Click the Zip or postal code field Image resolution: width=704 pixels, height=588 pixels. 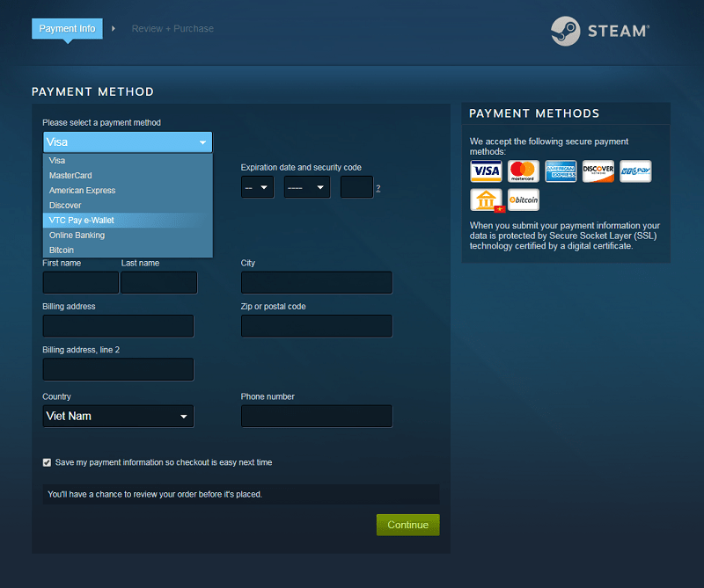pos(317,325)
